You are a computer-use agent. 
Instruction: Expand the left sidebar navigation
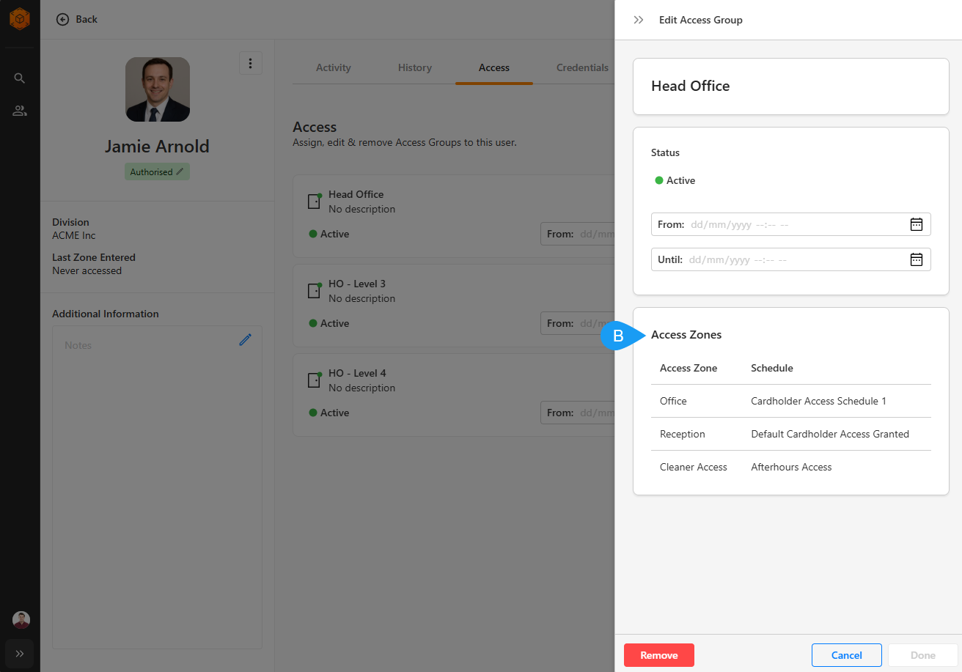(x=20, y=653)
